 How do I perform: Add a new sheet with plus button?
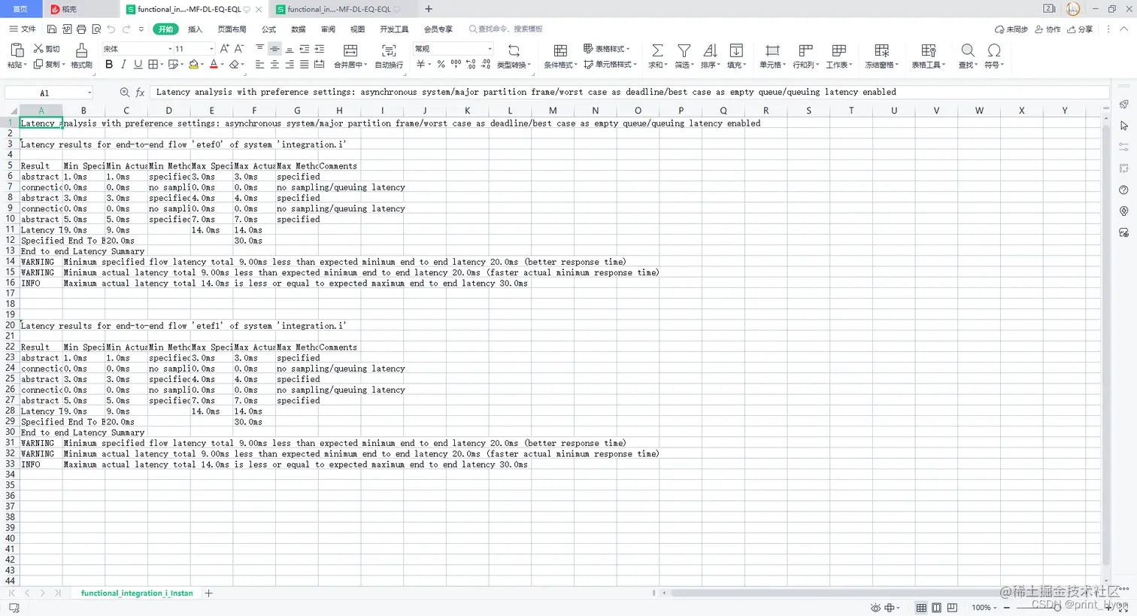(209, 593)
